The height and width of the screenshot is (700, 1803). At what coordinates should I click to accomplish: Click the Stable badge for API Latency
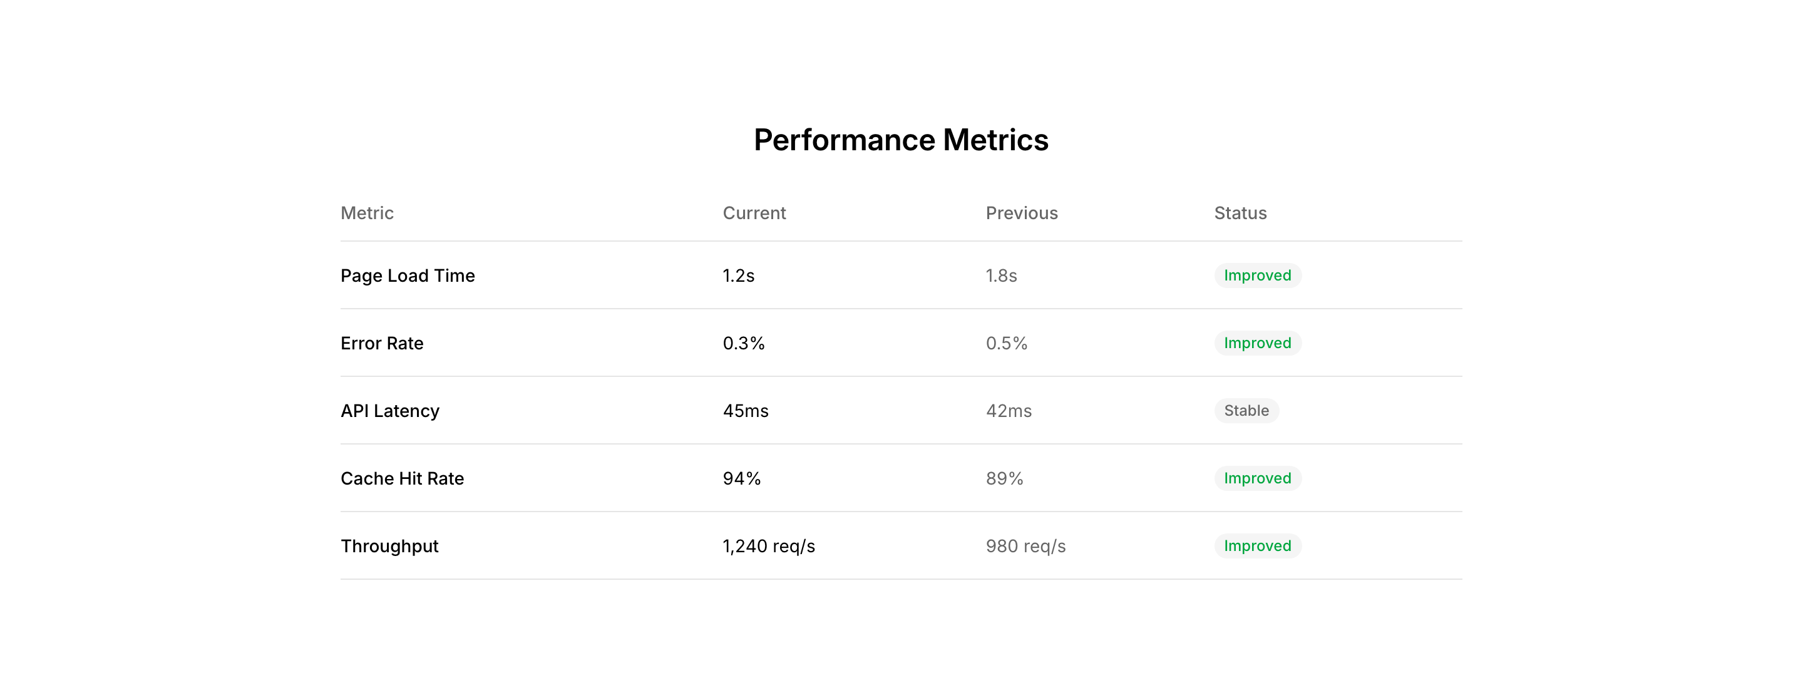point(1246,411)
